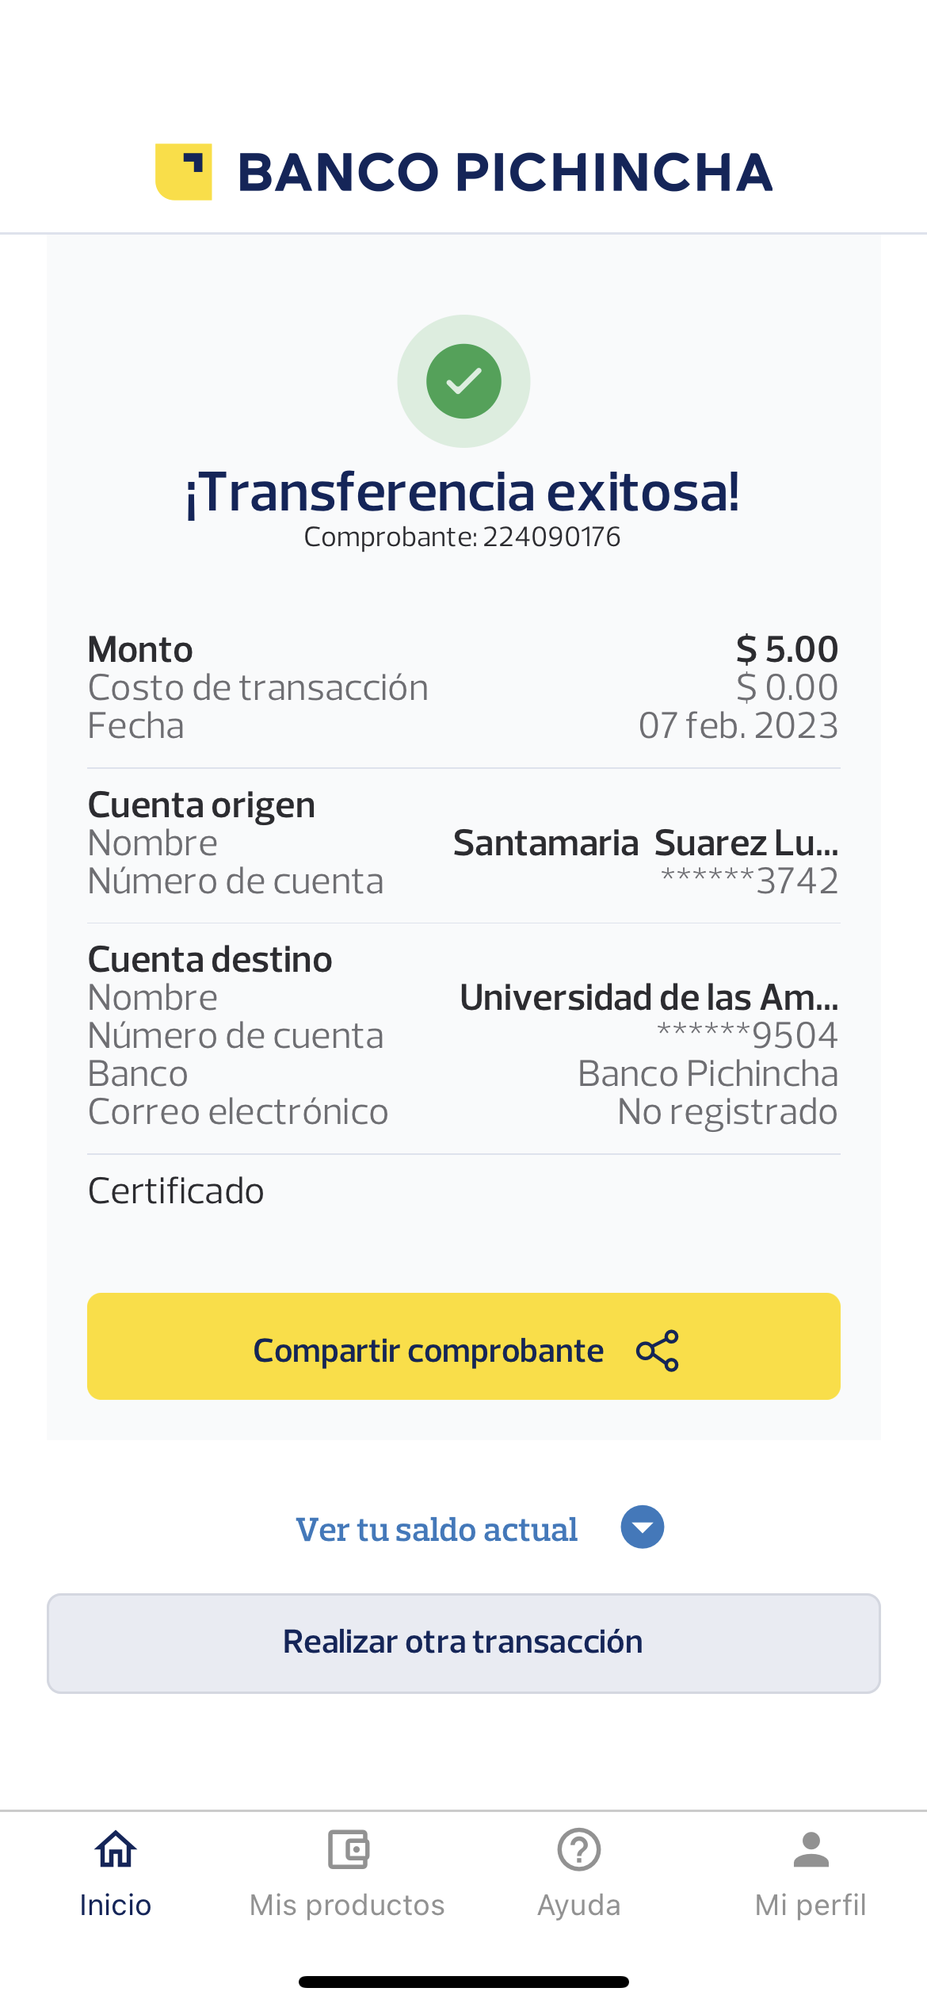Tap the share icon on Compartir comprobante
This screenshot has height=2007, width=927.
click(658, 1350)
